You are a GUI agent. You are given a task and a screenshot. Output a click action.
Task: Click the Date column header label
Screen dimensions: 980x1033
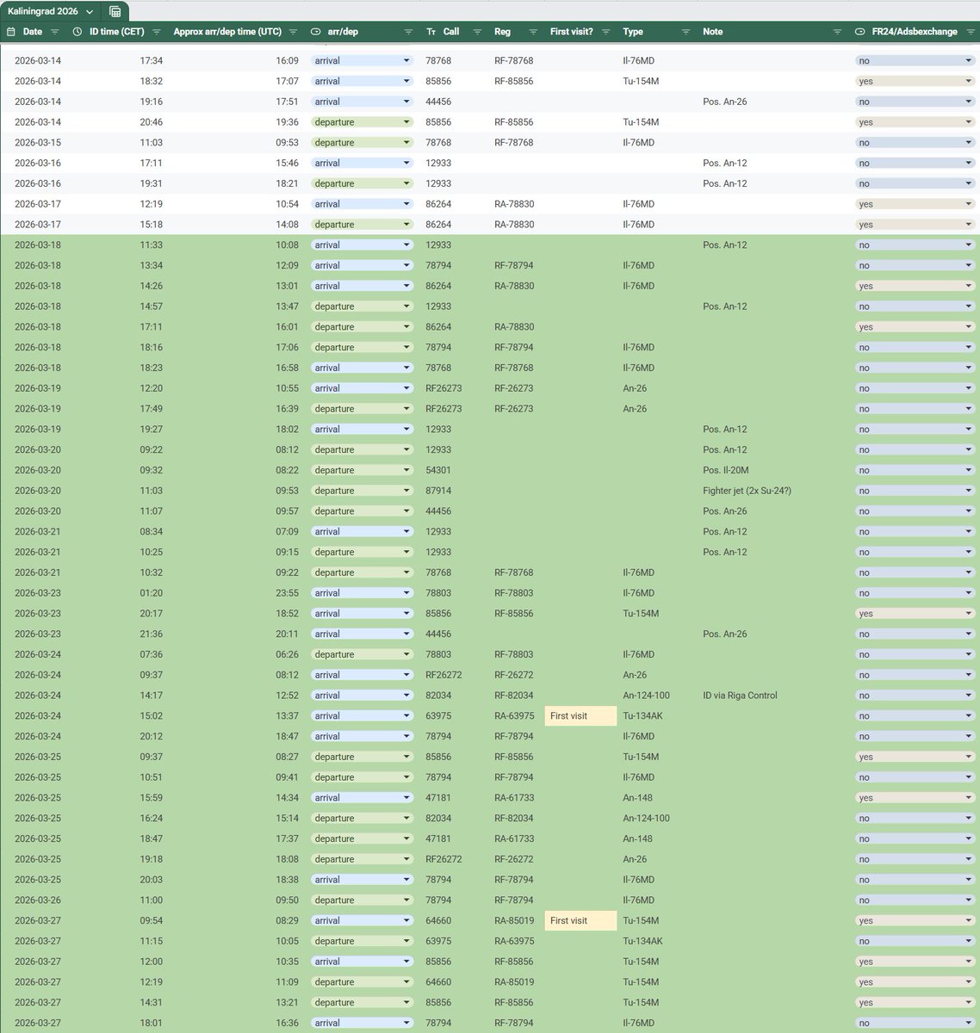point(33,32)
